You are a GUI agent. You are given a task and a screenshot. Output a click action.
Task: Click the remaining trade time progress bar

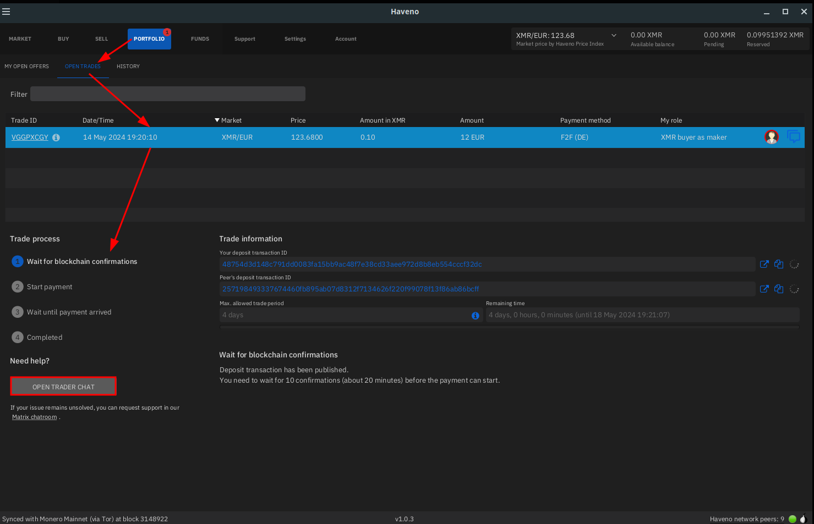coord(509,327)
